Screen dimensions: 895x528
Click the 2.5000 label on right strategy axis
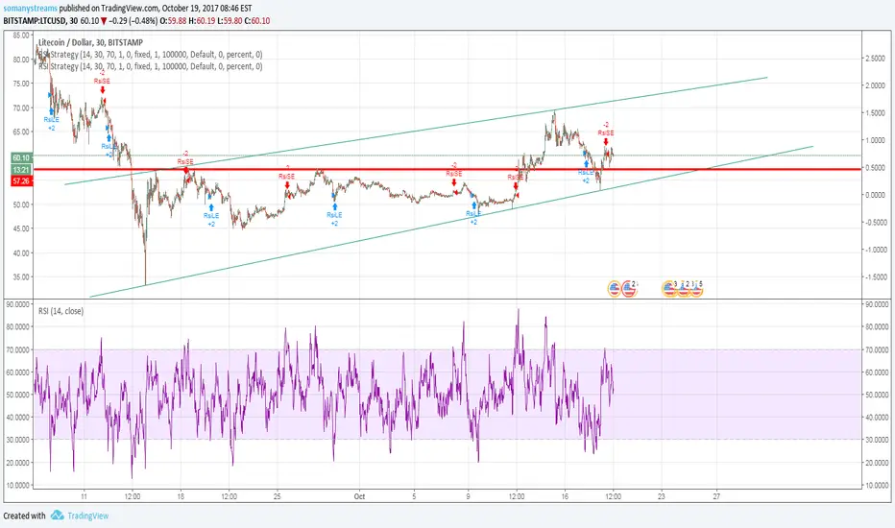pos(876,59)
